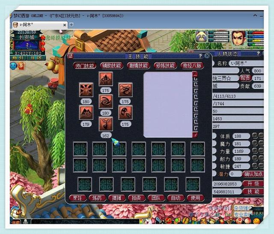Click the Chang'an minimap thumbnail
The image size is (274, 234).
coord(27,45)
